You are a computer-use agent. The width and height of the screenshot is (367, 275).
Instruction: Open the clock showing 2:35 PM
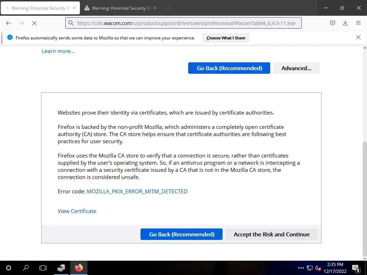coord(335,268)
